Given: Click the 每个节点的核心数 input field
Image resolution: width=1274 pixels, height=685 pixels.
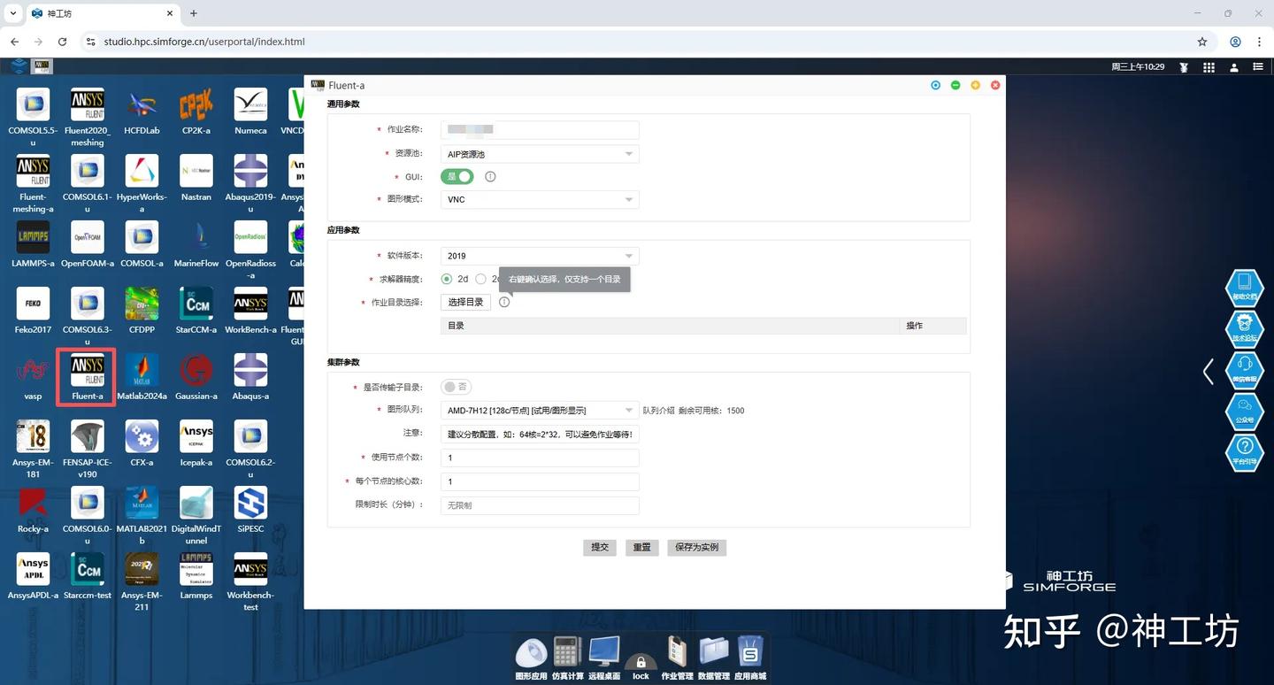Looking at the screenshot, I should tap(540, 481).
